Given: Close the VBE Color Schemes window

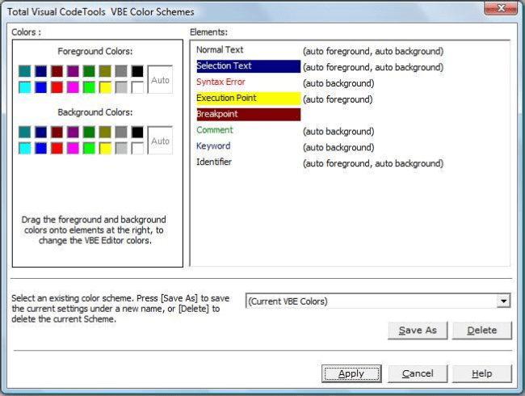Looking at the screenshot, I should pyautogui.click(x=501, y=8).
